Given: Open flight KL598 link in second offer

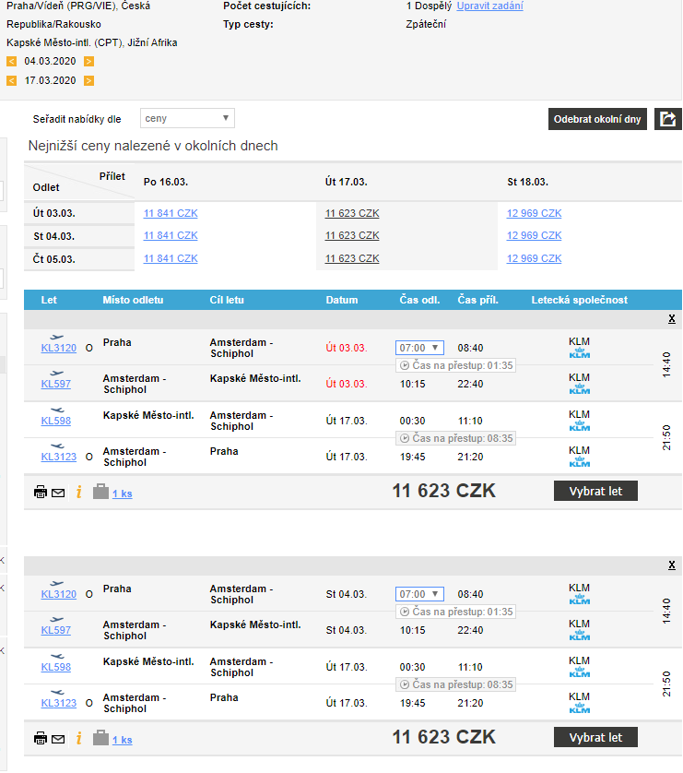Looking at the screenshot, I should (x=55, y=667).
